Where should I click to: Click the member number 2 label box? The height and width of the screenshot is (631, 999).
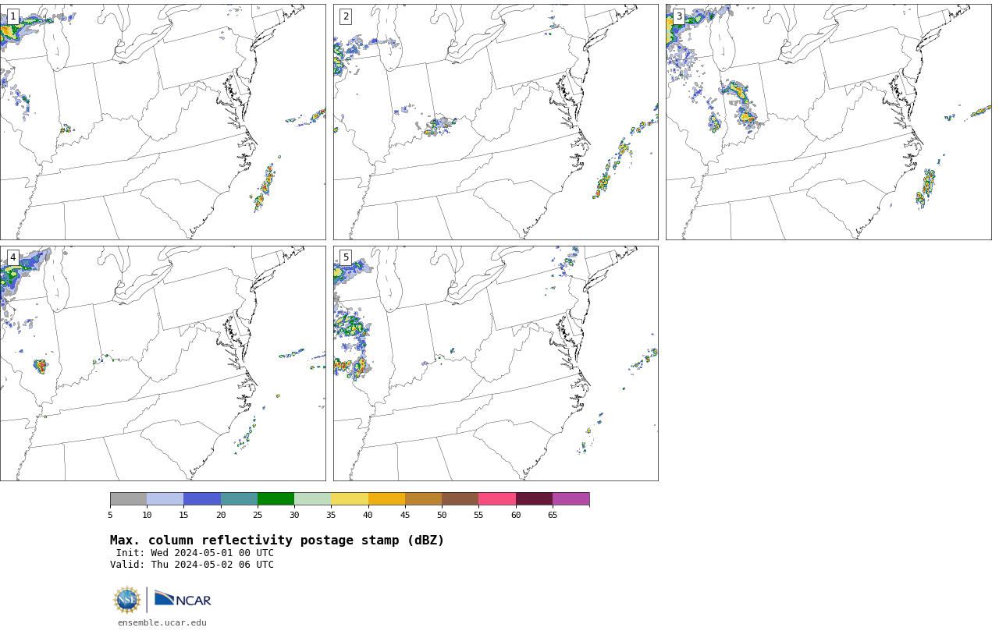pos(346,16)
